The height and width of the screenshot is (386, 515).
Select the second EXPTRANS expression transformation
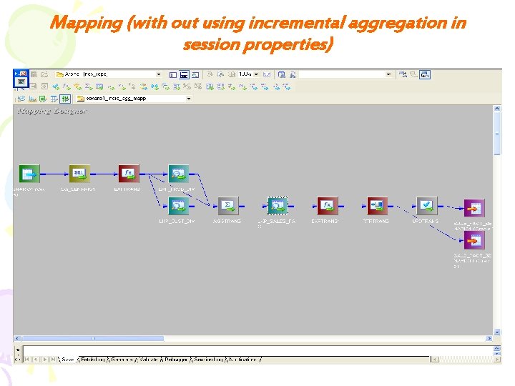coord(328,206)
